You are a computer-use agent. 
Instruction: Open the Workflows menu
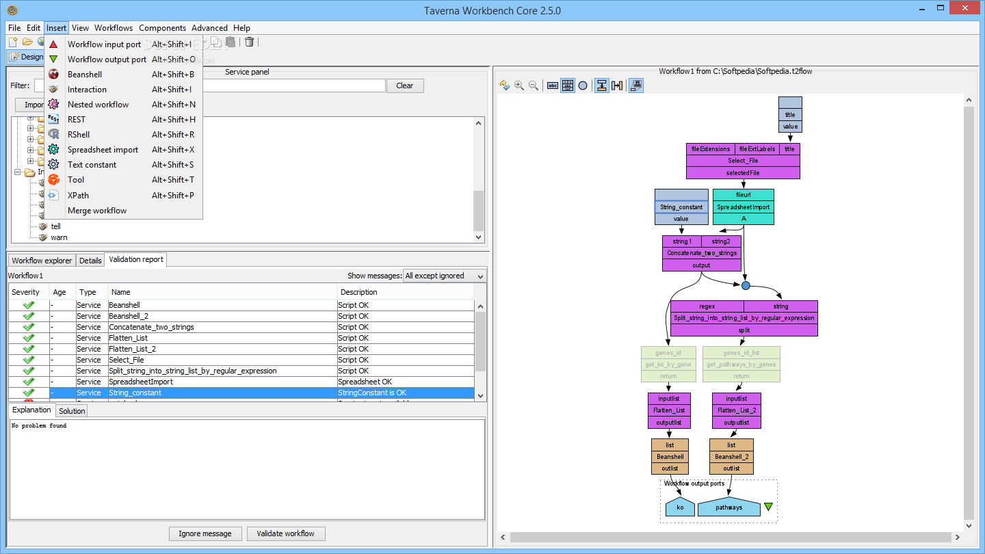pyautogui.click(x=114, y=28)
